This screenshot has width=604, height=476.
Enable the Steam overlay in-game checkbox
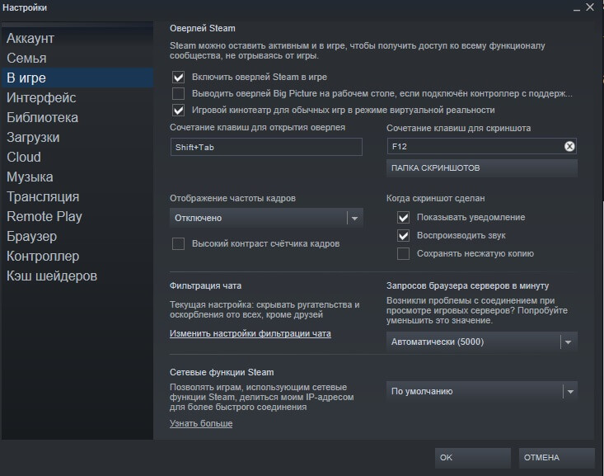coord(178,77)
